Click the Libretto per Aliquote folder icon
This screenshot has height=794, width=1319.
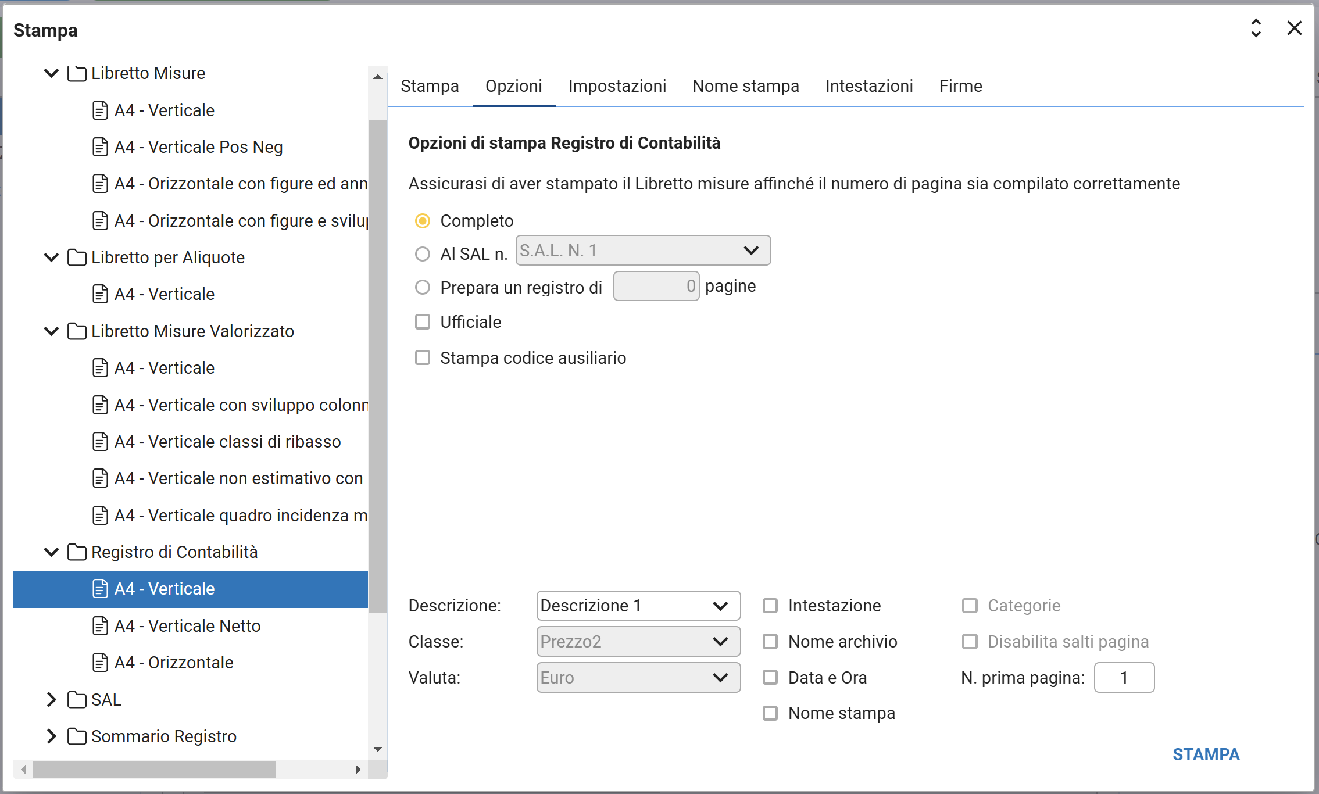click(x=77, y=257)
